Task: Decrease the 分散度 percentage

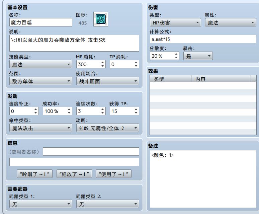Action: (x=176, y=58)
